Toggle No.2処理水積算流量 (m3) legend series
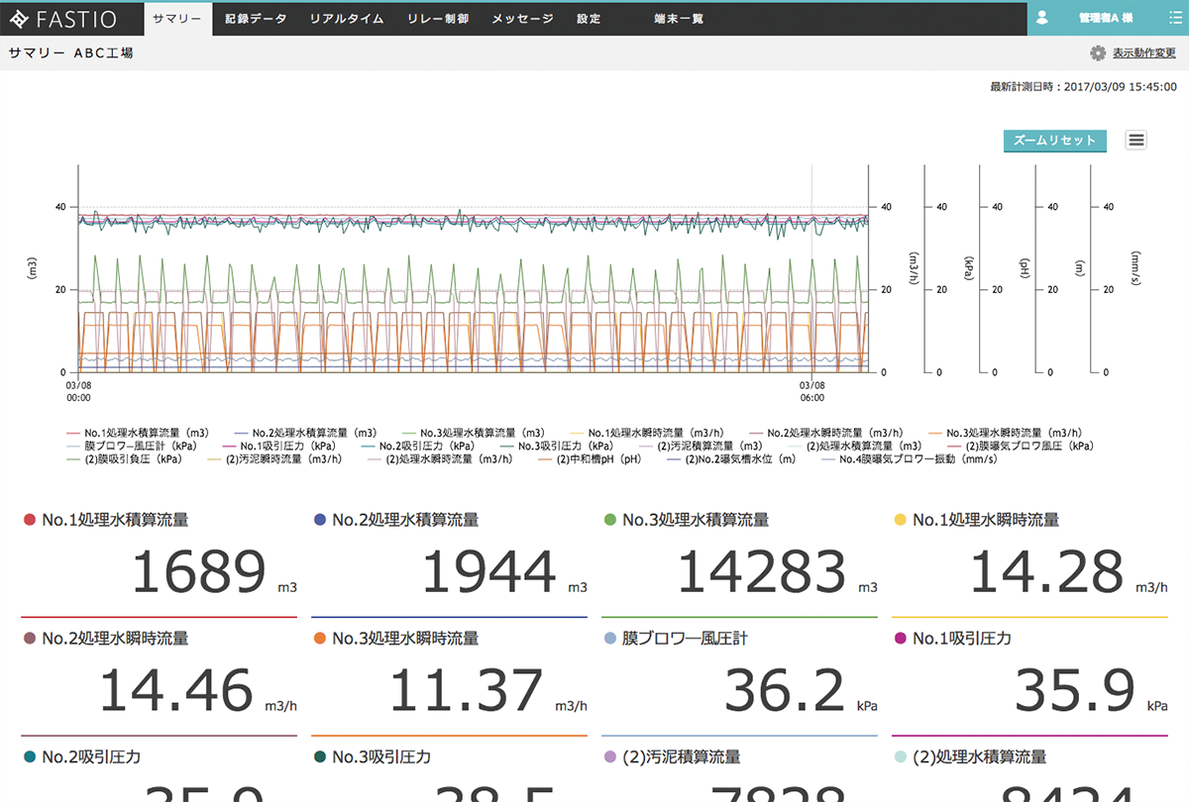The width and height of the screenshot is (1189, 802). coord(306,433)
